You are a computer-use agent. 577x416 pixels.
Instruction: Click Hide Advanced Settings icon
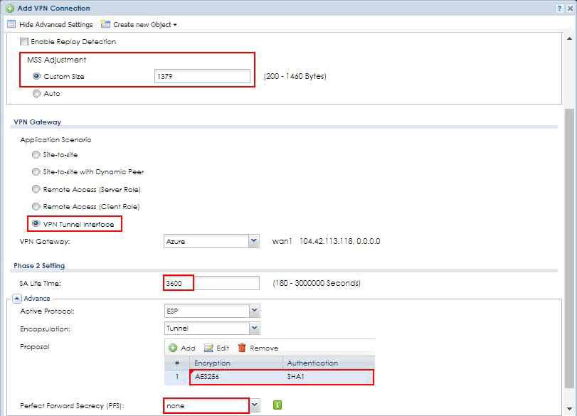[x=12, y=24]
